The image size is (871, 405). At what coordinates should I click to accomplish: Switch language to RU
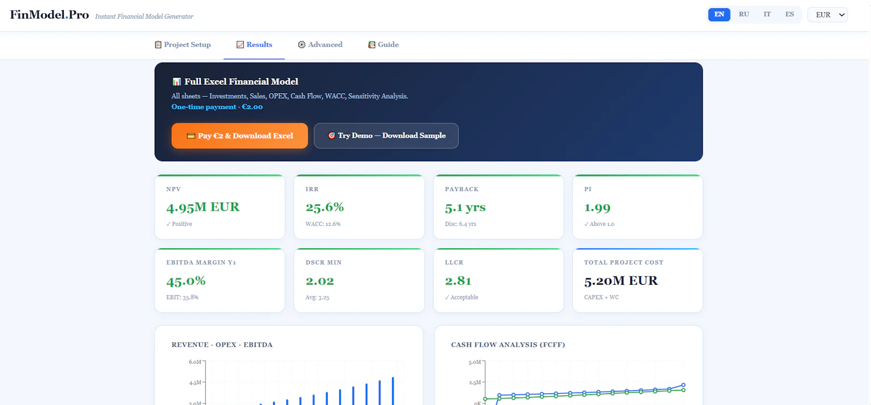click(744, 14)
